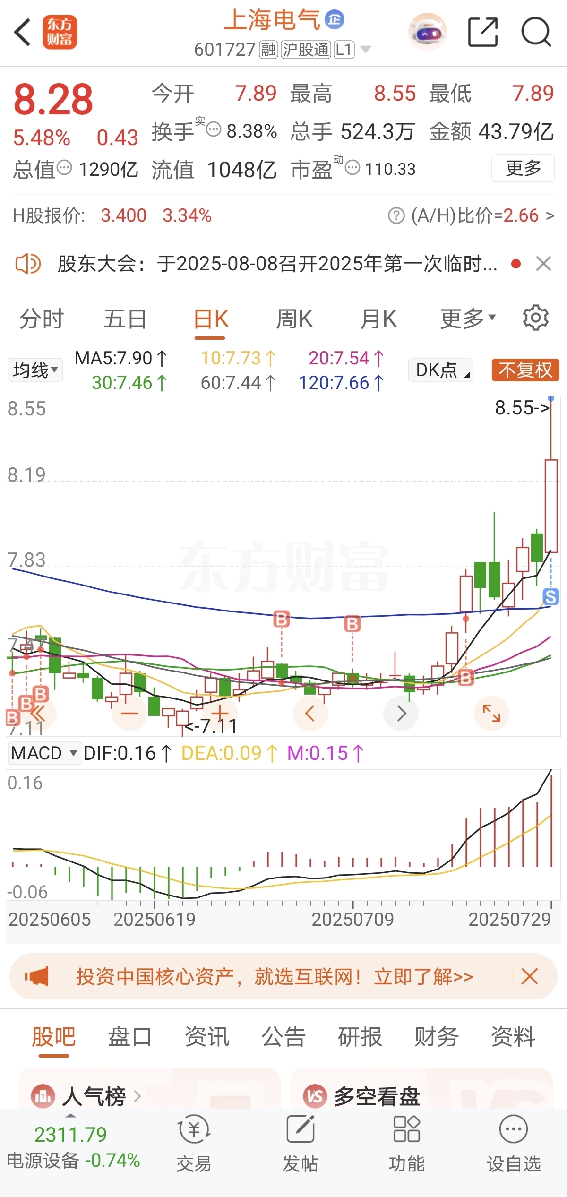Screen dimensions: 567x1197
Task: Switch to 资料 tab
Action: [513, 1037]
